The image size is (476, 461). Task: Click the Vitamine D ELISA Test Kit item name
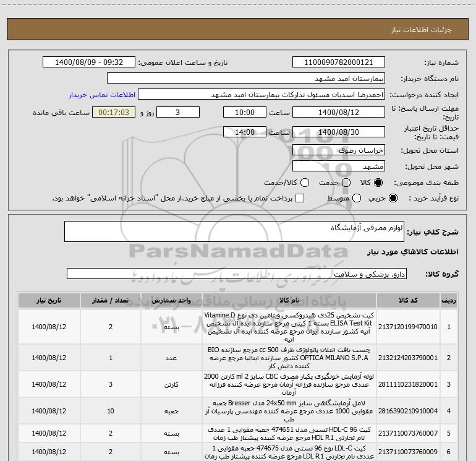pos(289,327)
